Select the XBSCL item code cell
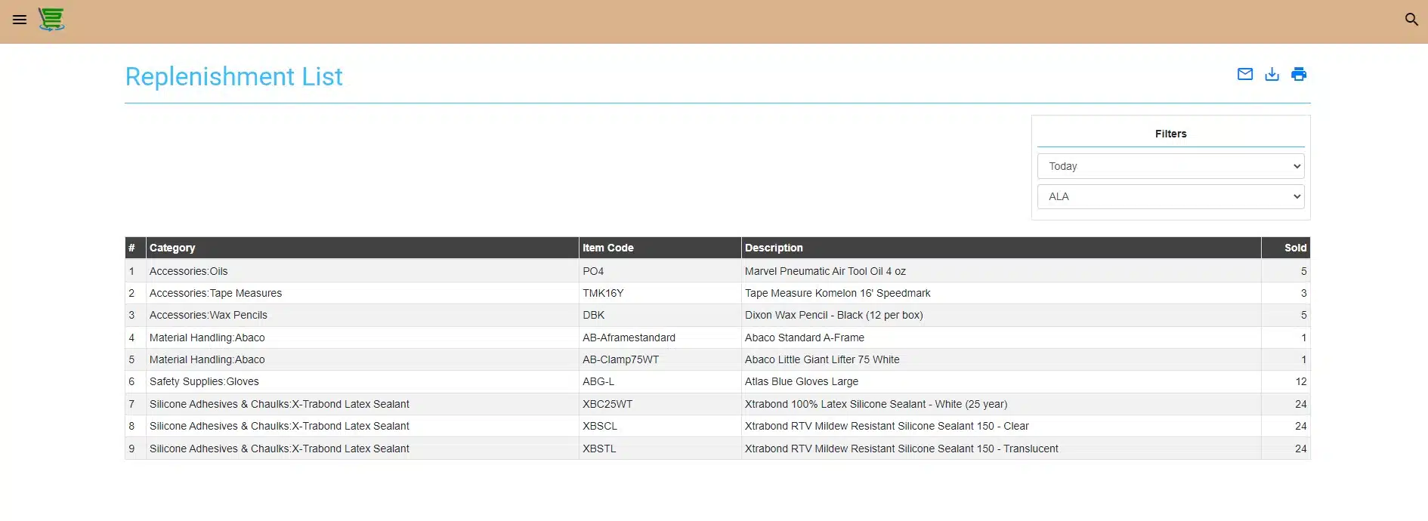Image resolution: width=1428 pixels, height=521 pixels. pyautogui.click(x=600, y=426)
